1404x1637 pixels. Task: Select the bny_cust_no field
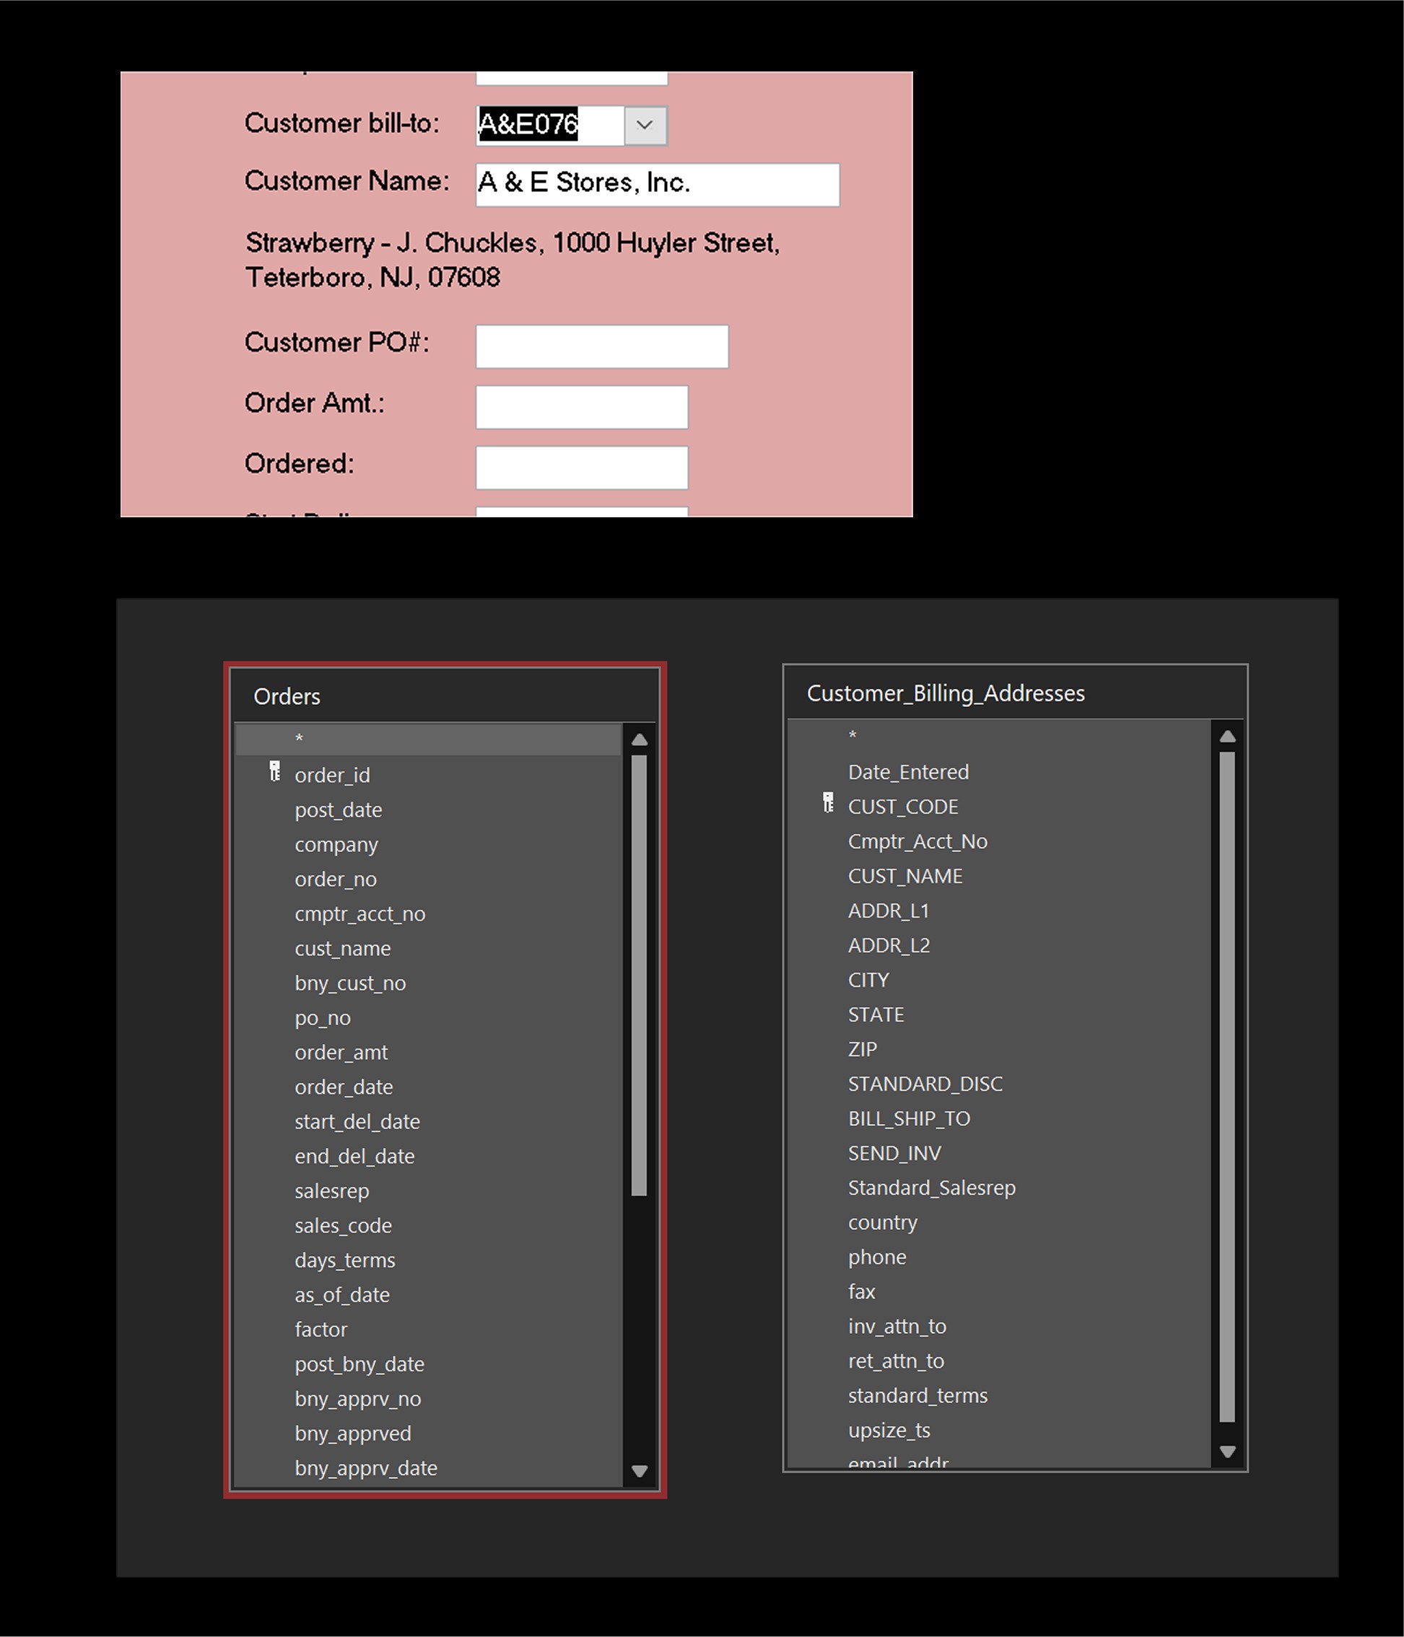[x=430, y=983]
